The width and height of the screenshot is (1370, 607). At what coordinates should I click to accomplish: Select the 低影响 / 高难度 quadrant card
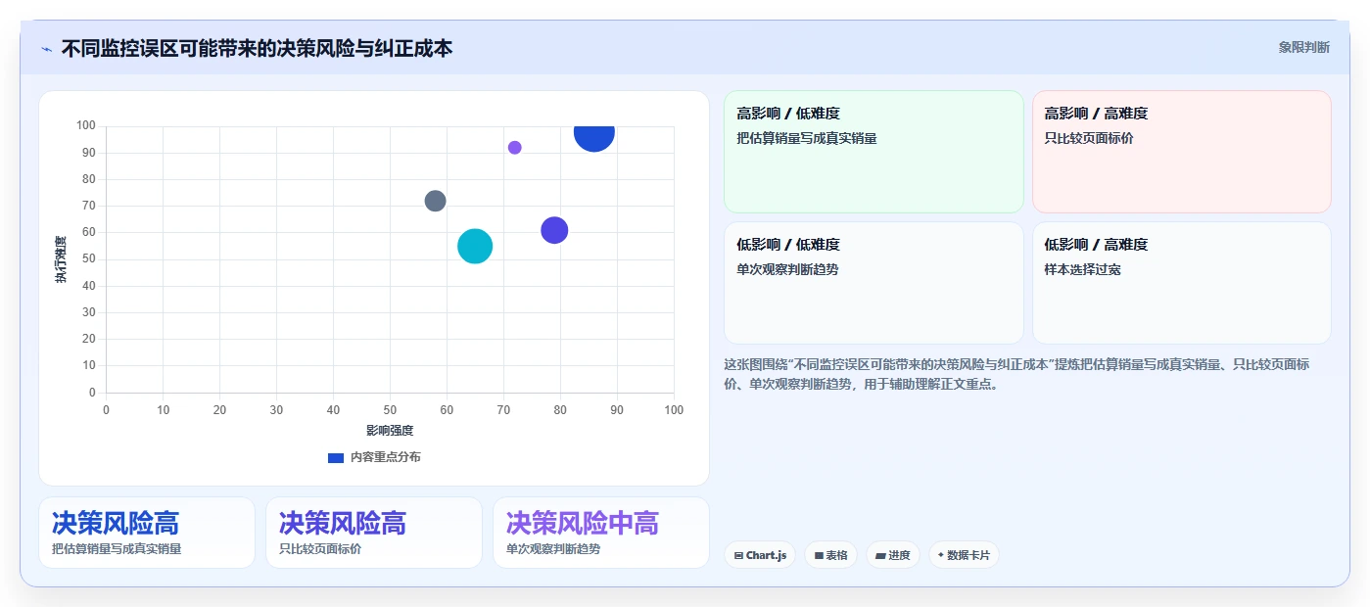(x=1182, y=283)
